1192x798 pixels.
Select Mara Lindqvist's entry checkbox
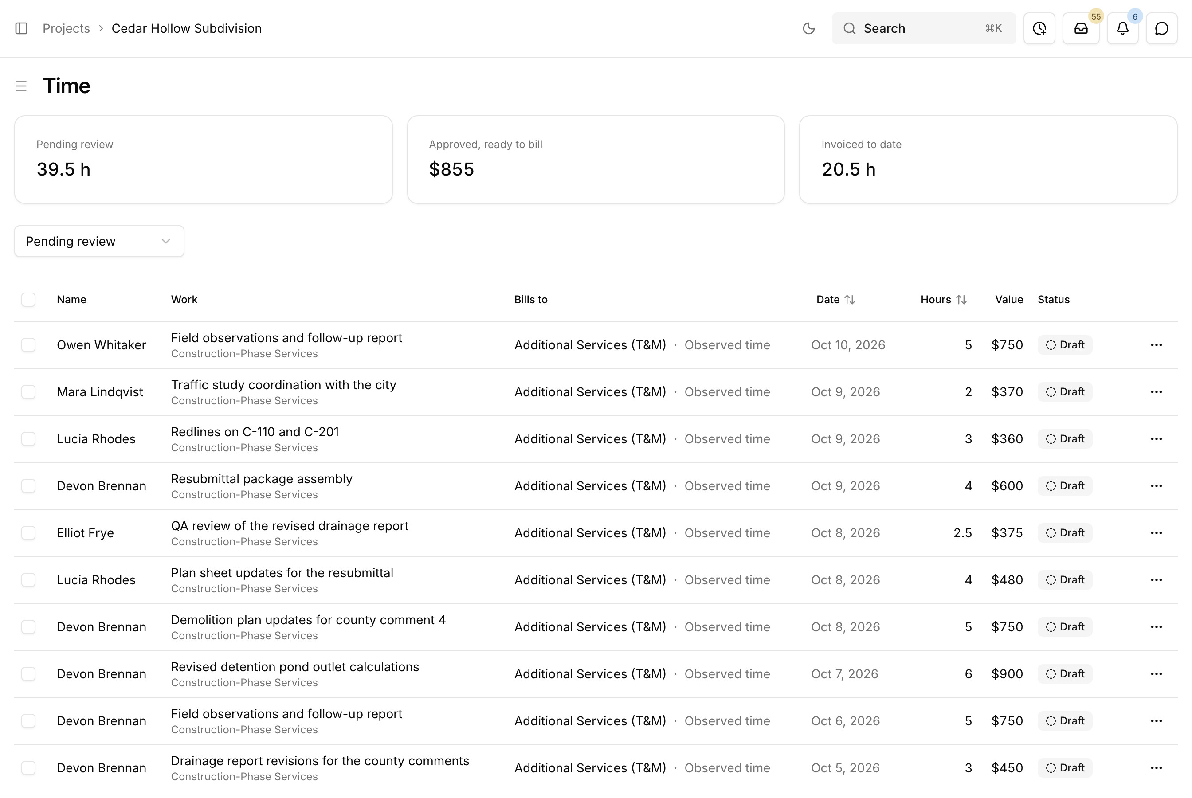click(x=28, y=392)
